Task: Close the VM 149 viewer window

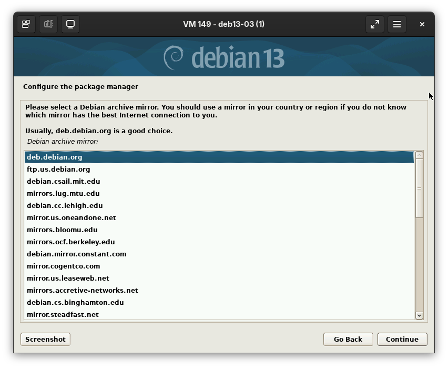Action: tap(422, 24)
